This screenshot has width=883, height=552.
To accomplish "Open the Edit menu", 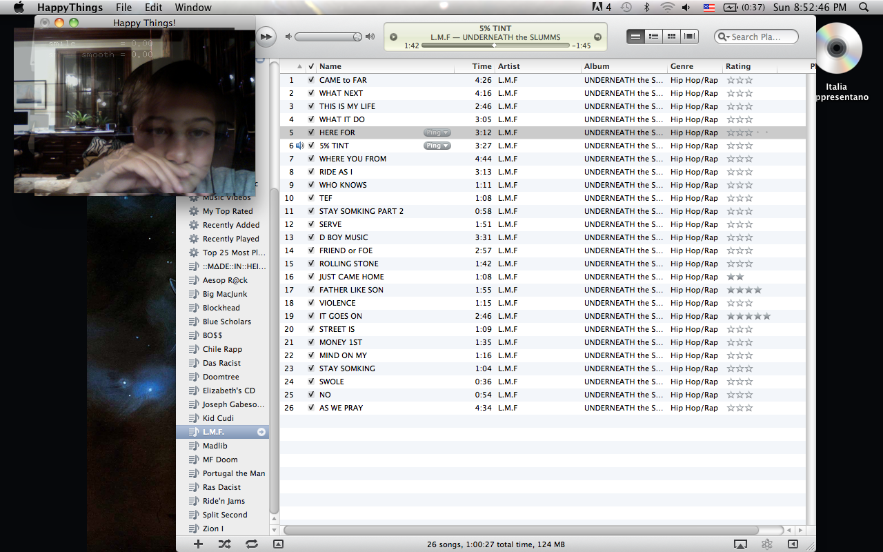I will (x=154, y=8).
